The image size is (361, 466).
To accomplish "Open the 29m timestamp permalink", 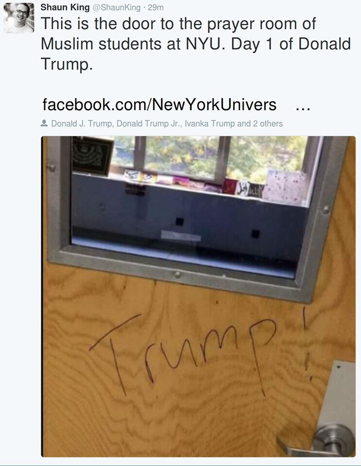I will [155, 8].
